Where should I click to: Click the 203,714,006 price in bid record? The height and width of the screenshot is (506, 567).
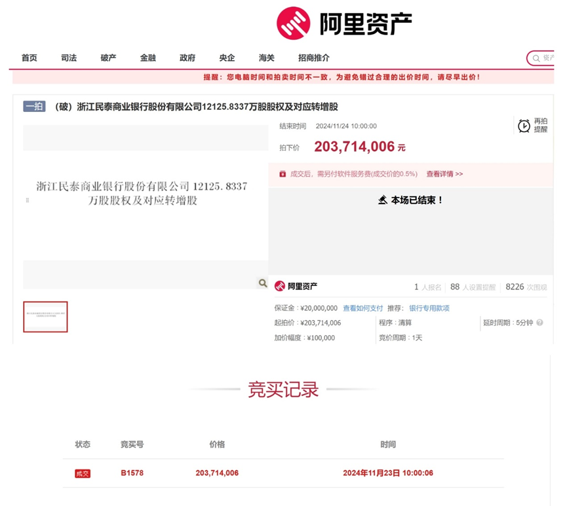[x=217, y=473]
